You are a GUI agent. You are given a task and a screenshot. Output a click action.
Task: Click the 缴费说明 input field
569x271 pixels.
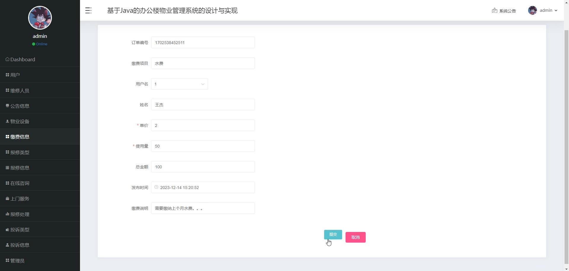203,208
